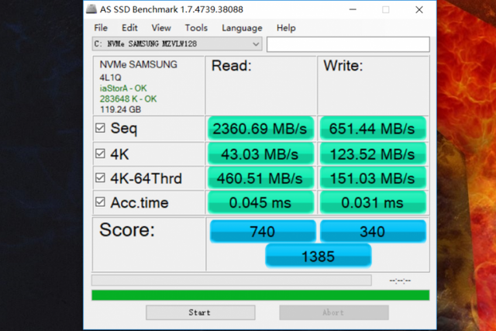Screen dimensions: 496x331
Task: Click the Read: column header
Action: point(231,66)
